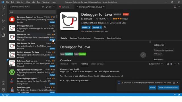This screenshot has height=102, width=182.
Task: Open Debugger for Java large logo
Action: (69, 21)
